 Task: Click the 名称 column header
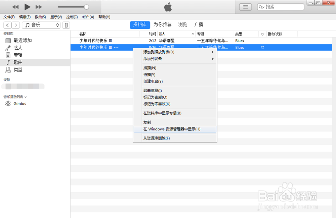109,34
